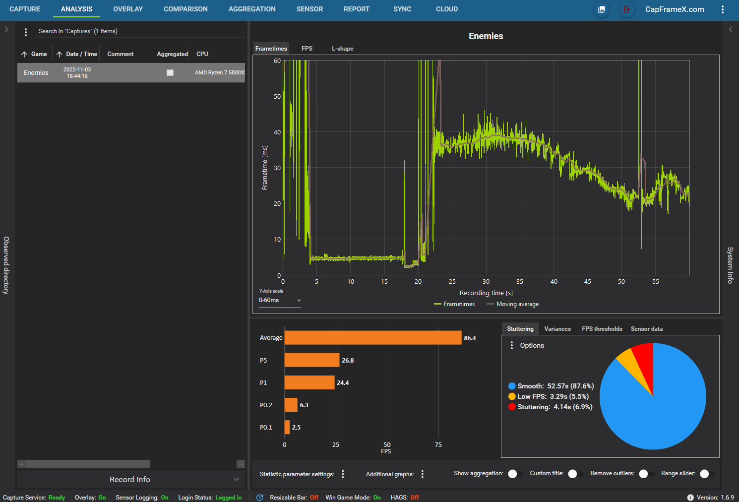Image resolution: width=739 pixels, height=502 pixels.
Task: Open the stuttering Options three-dot menu
Action: (512, 345)
